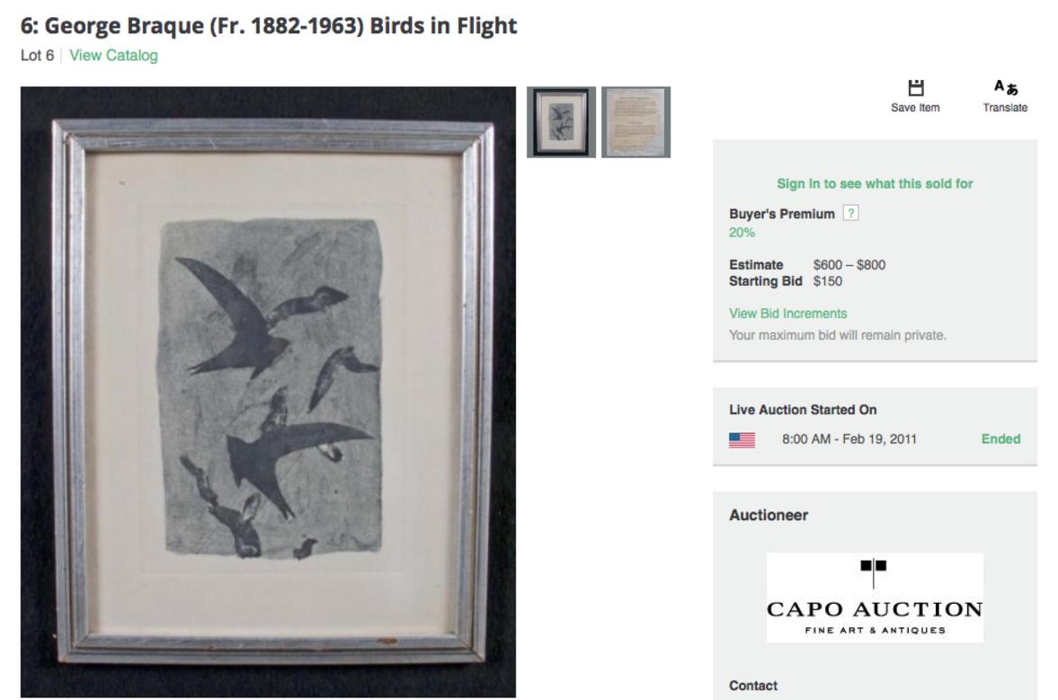Click the lot title George Braque heading

269,26
